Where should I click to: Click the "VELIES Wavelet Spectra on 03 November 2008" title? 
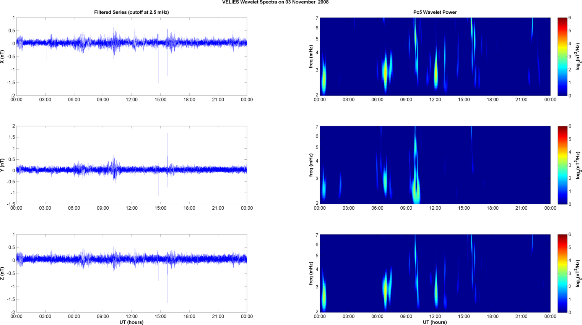pyautogui.click(x=275, y=2)
